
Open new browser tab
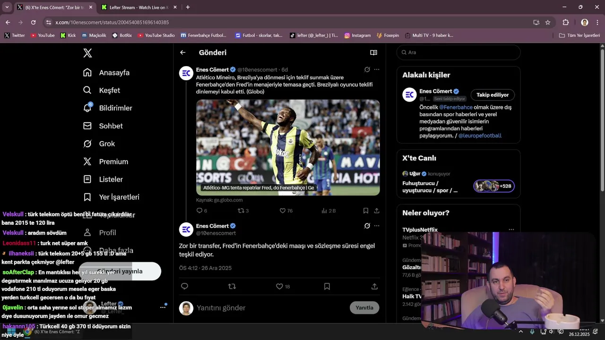[x=188, y=7]
